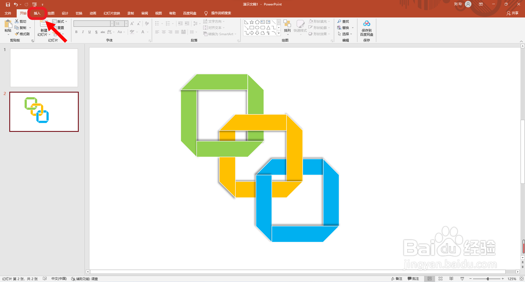Toggle the 备注 notes pane

(x=397, y=279)
